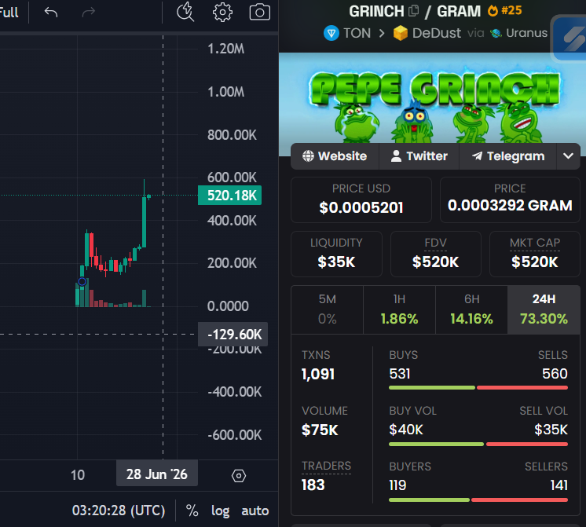Click the buyers versus sellers bar
This screenshot has height=527, width=586.
(x=478, y=500)
